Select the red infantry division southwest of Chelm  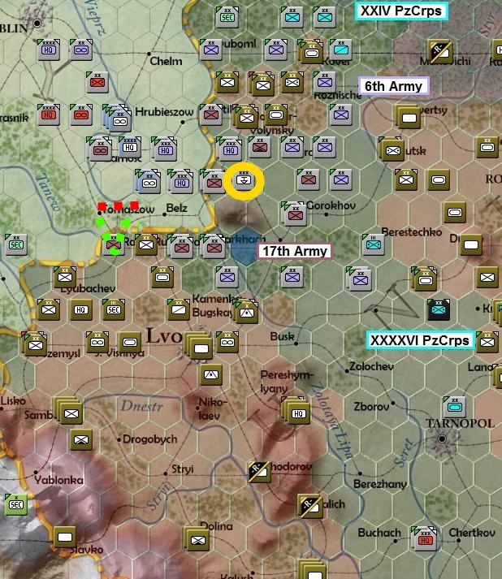[x=97, y=82]
